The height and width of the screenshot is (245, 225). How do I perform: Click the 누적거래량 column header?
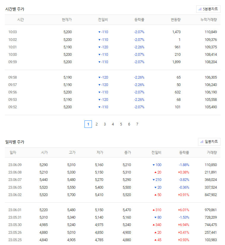(x=209, y=20)
